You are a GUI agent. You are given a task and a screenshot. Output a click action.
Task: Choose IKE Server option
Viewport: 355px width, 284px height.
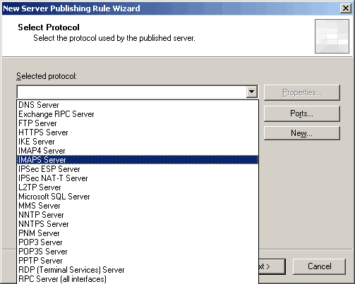(138, 142)
